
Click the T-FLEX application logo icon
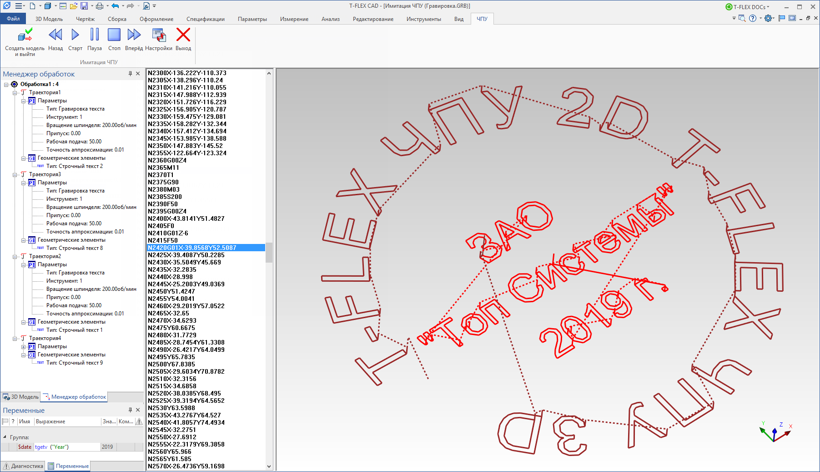(x=7, y=6)
